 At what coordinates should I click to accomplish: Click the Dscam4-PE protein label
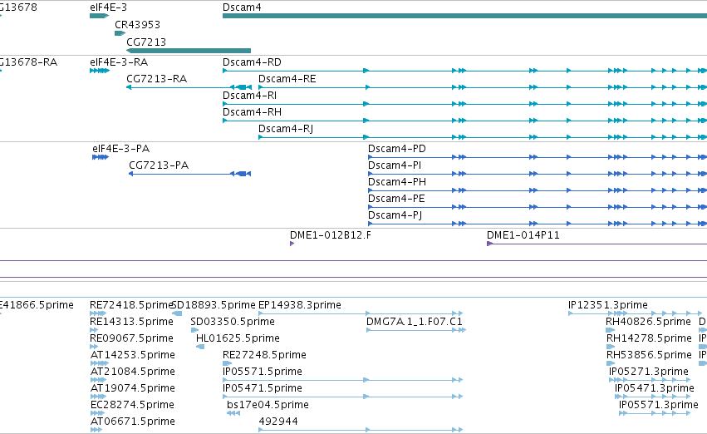[396, 199]
